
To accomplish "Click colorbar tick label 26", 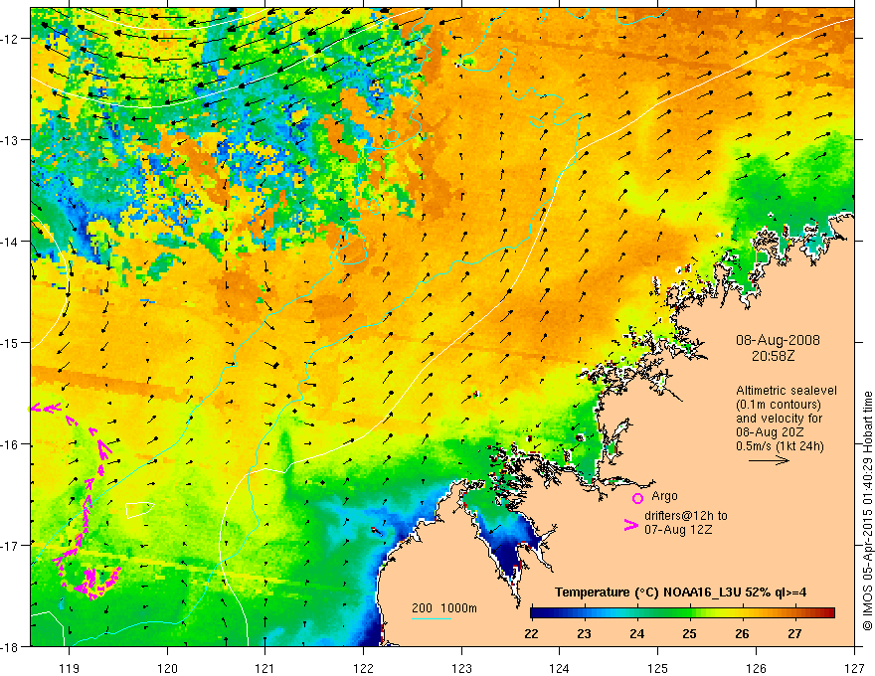I will coord(742,633).
